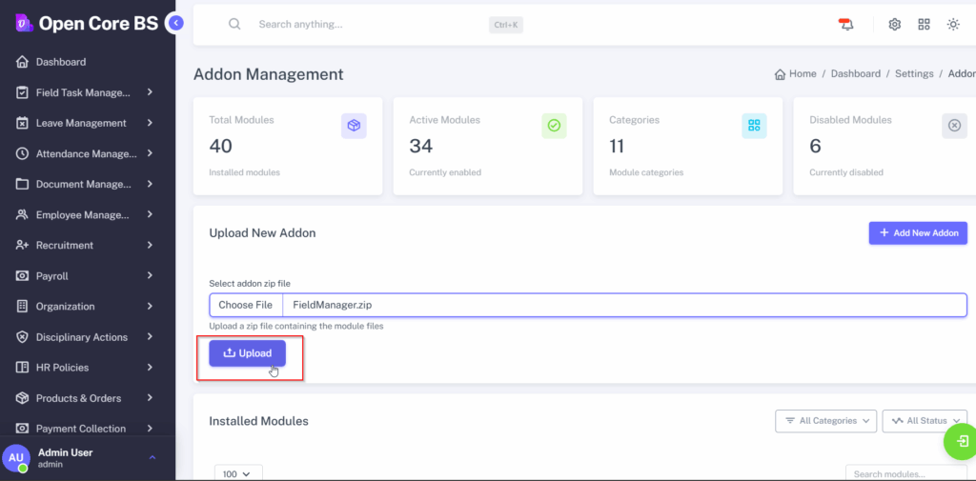
Task: Open the All Status dropdown
Action: pyautogui.click(x=925, y=421)
